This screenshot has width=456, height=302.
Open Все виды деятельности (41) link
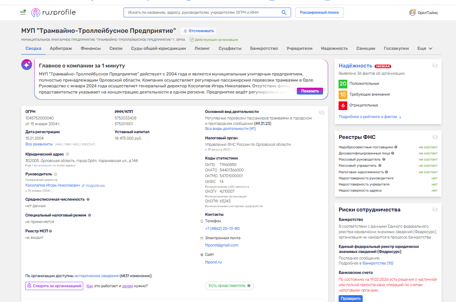pyautogui.click(x=230, y=128)
